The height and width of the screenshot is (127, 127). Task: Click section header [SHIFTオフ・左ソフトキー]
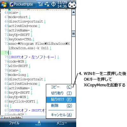tap(32, 57)
